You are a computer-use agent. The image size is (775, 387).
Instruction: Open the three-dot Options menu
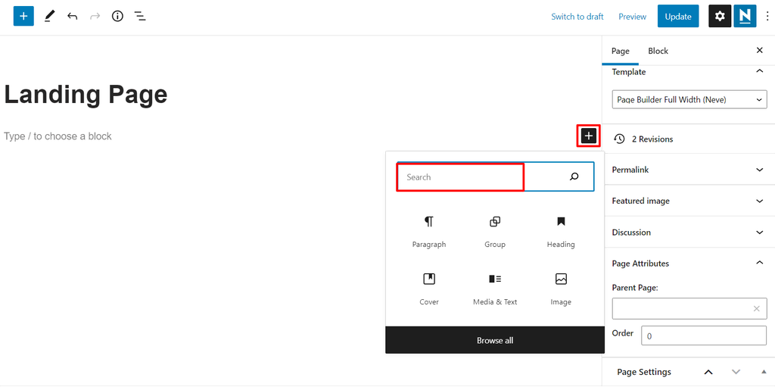click(767, 17)
